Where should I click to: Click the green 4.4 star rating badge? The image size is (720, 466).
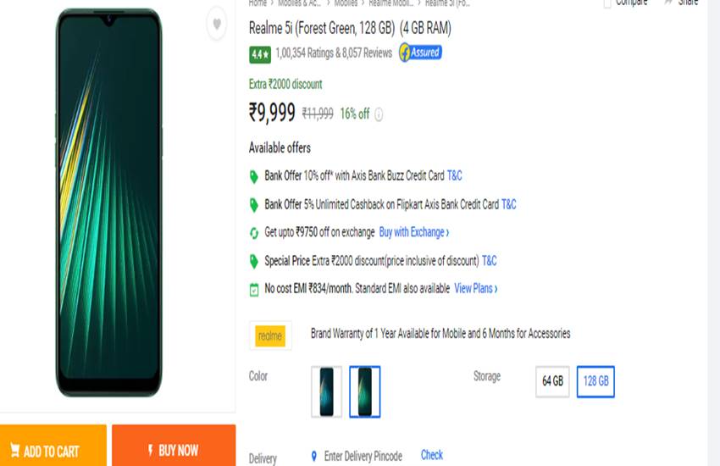pyautogui.click(x=259, y=54)
